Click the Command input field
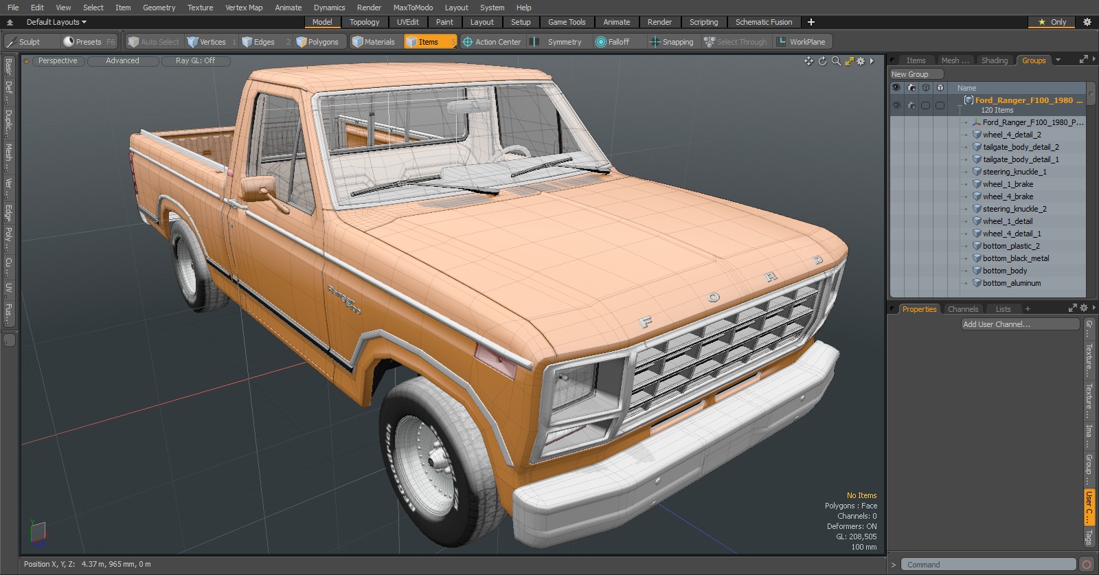1099x575 pixels. [988, 565]
